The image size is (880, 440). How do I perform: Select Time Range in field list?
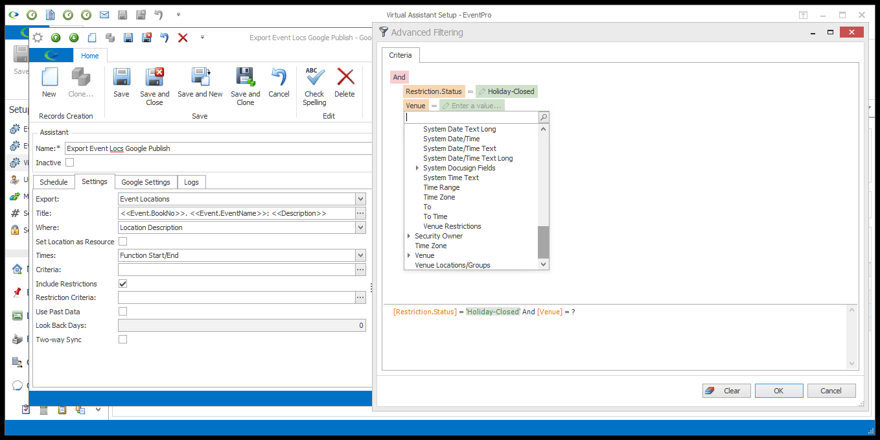click(441, 187)
